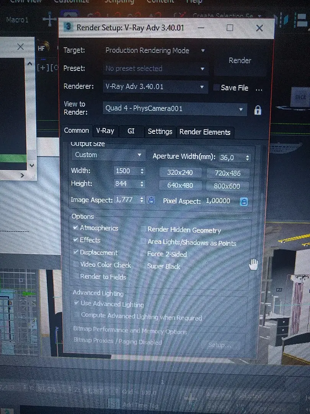Screen dimensions: 310x414
Task: Click the [+] viewport label menu
Action: (43, 68)
